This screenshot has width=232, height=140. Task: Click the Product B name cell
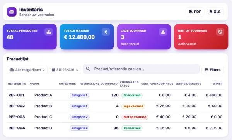pos(43,106)
